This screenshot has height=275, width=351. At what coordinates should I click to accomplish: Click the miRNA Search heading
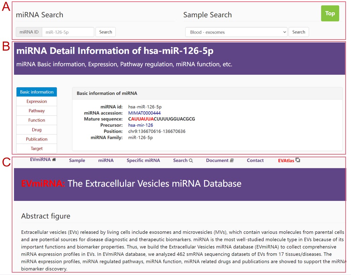(40, 15)
